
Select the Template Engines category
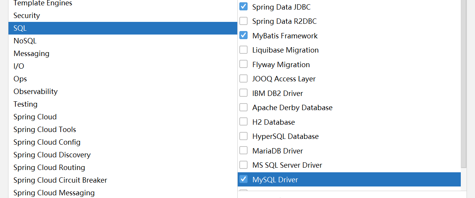click(123, 3)
